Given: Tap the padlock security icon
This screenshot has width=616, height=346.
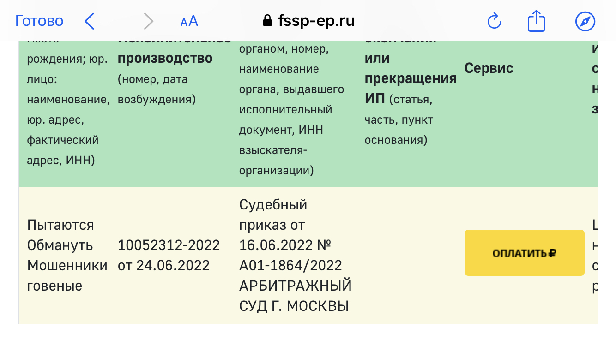Looking at the screenshot, I should click(267, 21).
